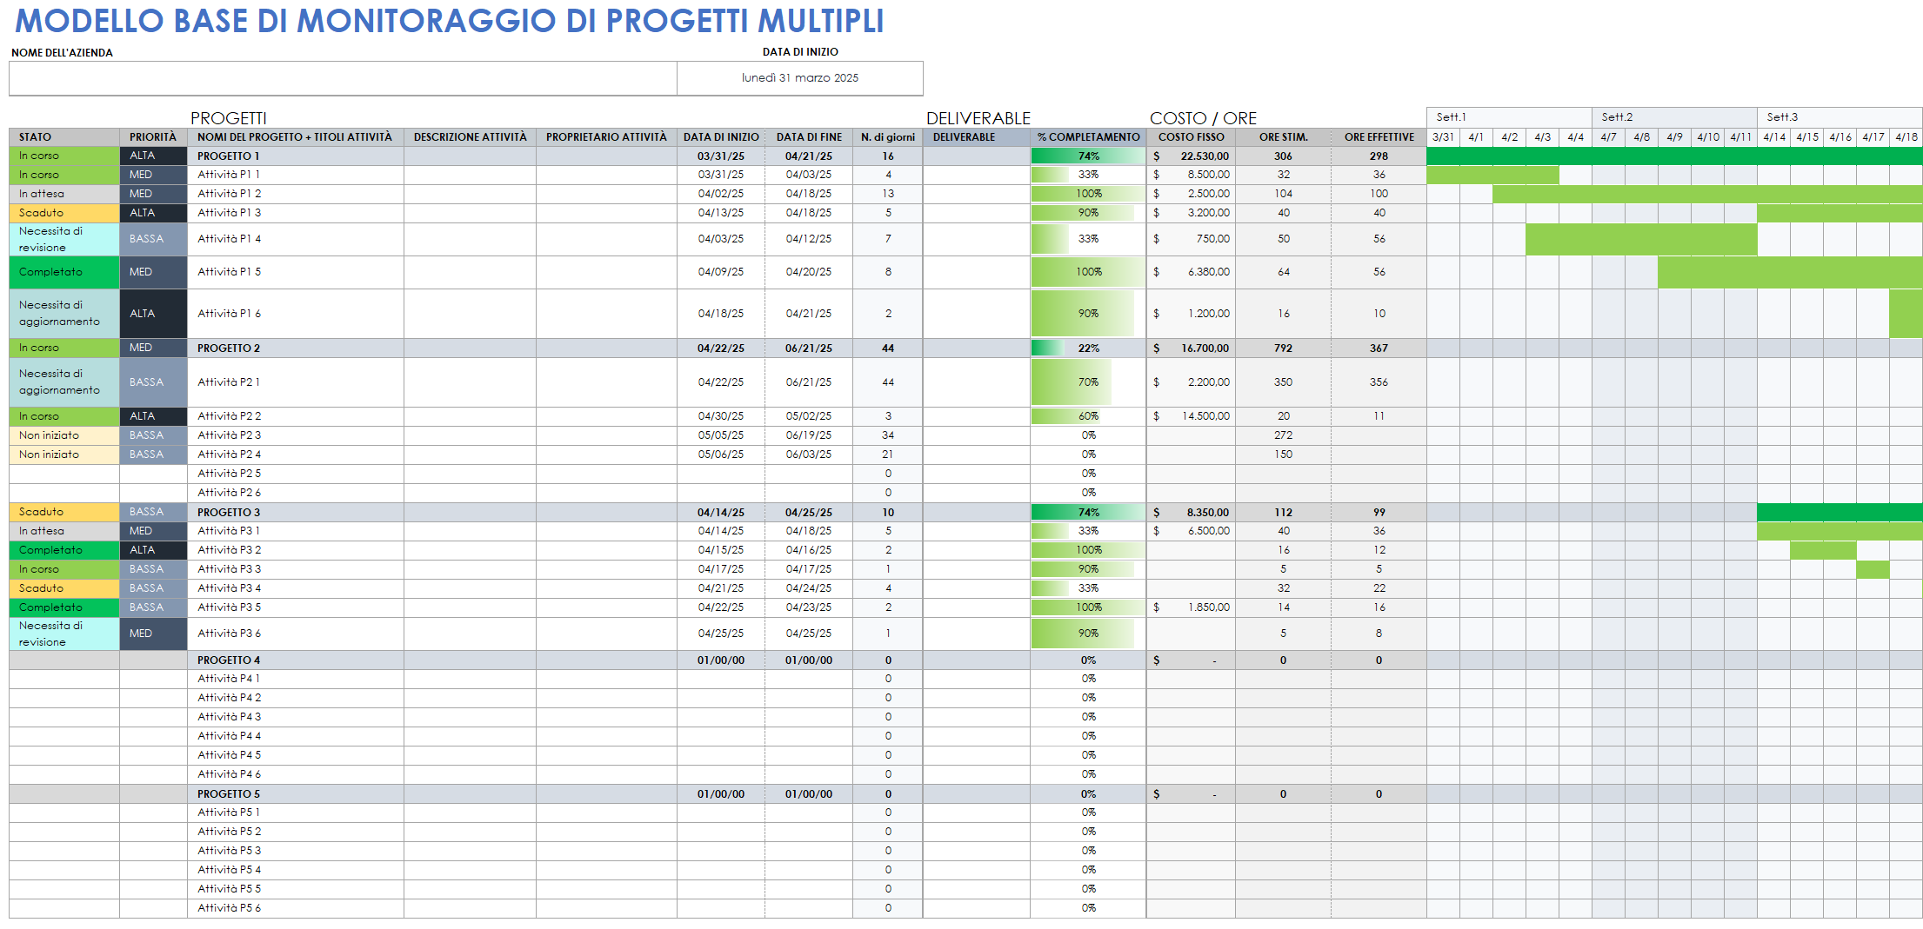This screenshot has width=1923, height=929.
Task: Select the 'Scaduto' status of Attività P1 3
Action: click(64, 213)
